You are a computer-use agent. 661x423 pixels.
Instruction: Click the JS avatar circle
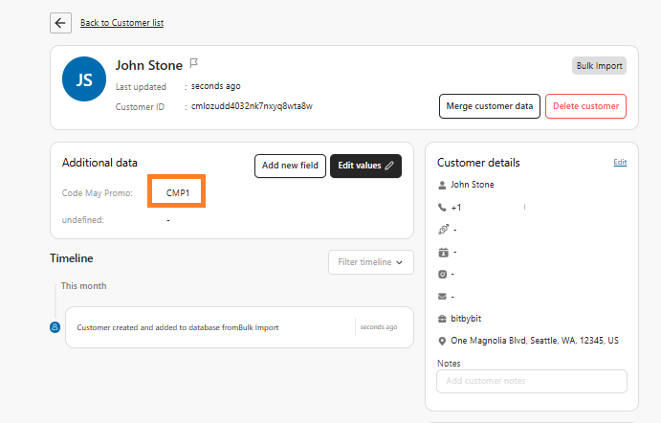pyautogui.click(x=84, y=80)
